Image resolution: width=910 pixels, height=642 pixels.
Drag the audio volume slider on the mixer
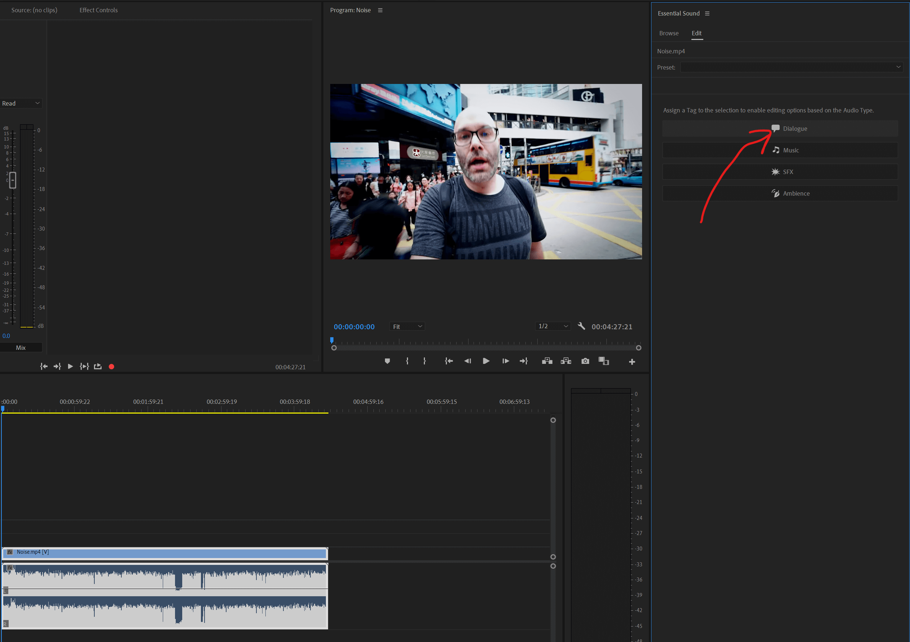[13, 180]
